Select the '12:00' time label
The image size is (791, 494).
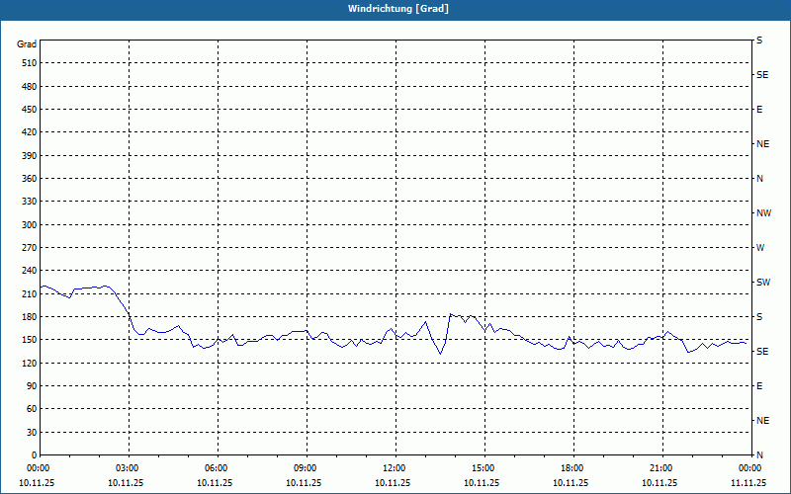tap(395, 468)
